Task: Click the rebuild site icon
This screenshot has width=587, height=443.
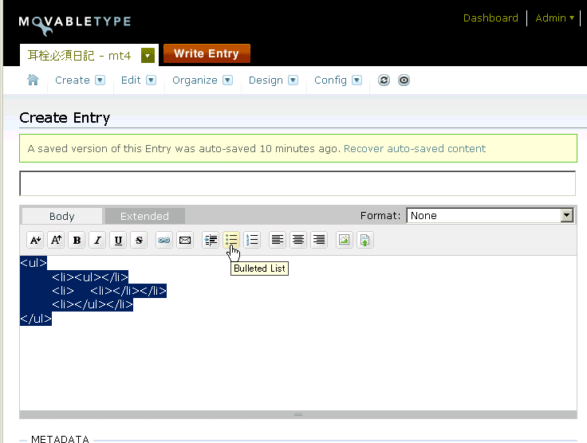Action: tap(384, 80)
